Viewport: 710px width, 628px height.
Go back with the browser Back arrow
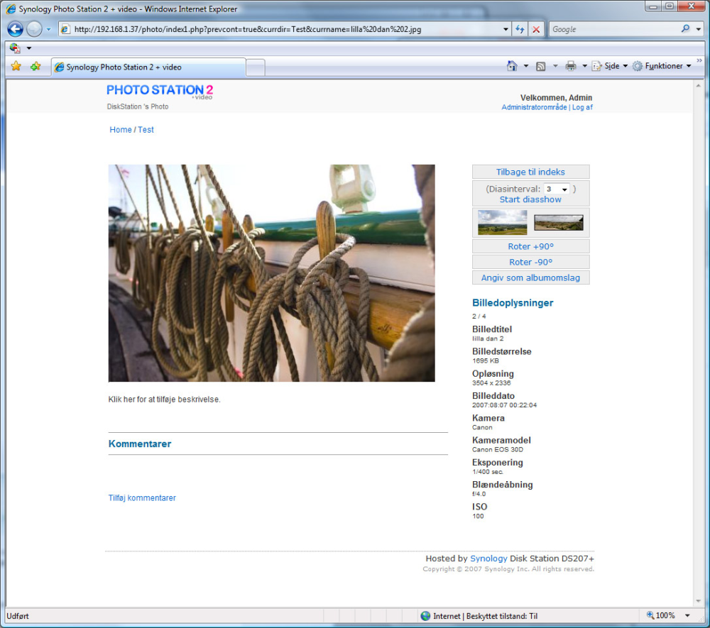(15, 29)
